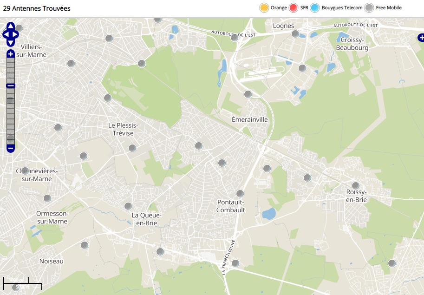Image resolution: width=424 pixels, height=295 pixels.
Task: Pan the map down with the arrow
Action: point(11,42)
